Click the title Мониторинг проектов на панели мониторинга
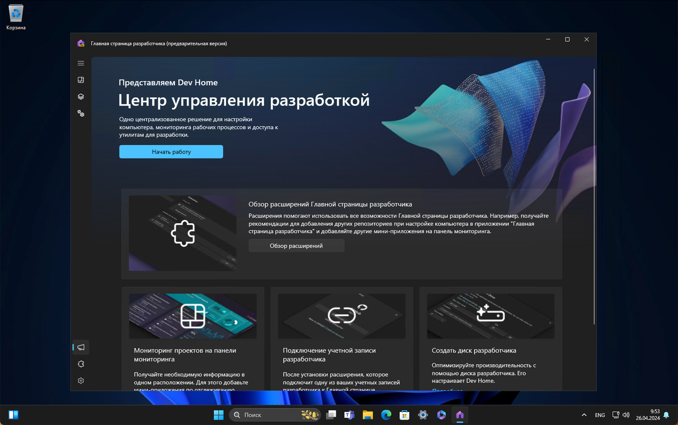678x425 pixels. click(x=185, y=355)
